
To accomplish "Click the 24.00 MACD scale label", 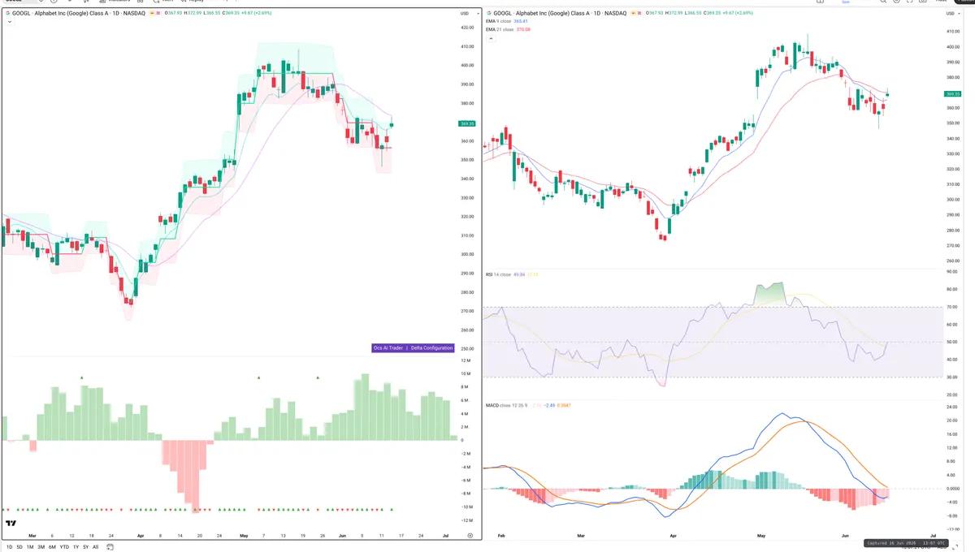I will coord(951,409).
